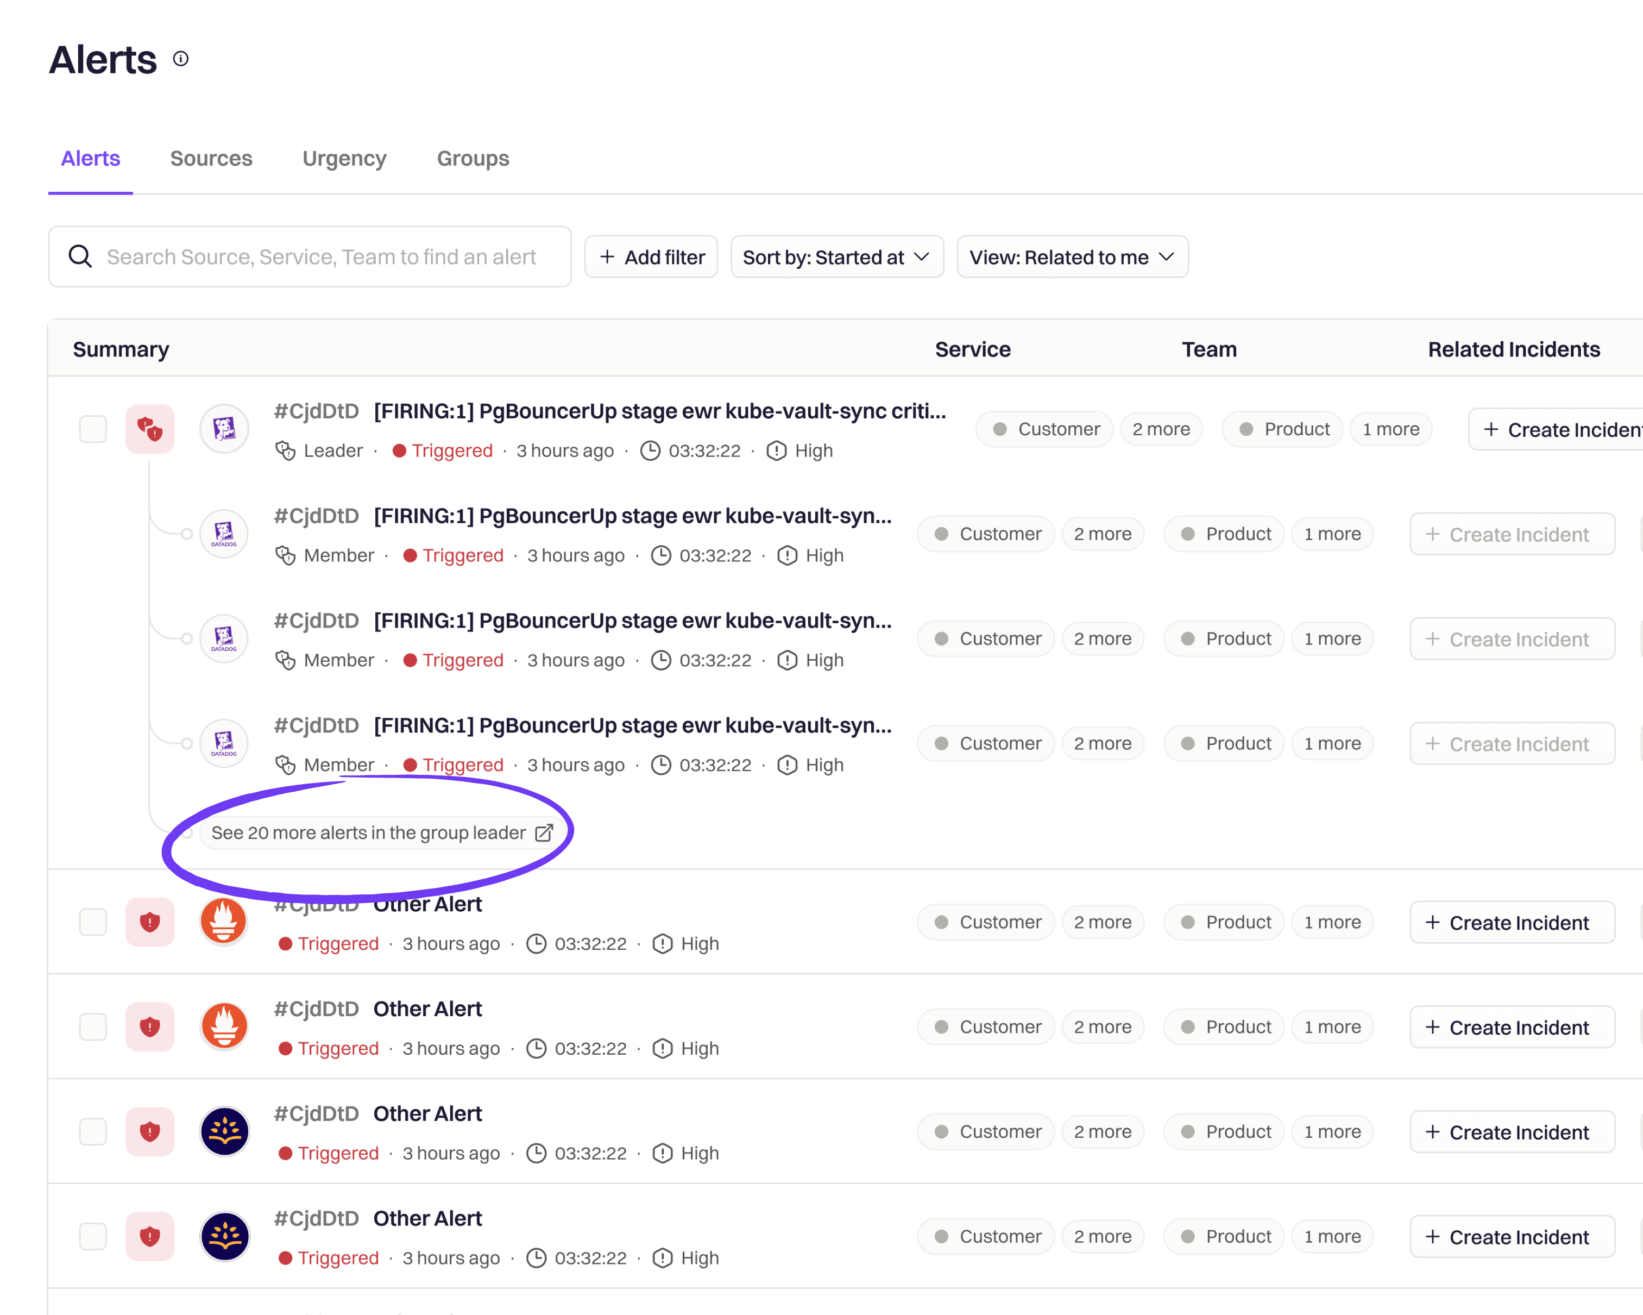This screenshot has height=1315, width=1643.
Task: Check the first Other Alert checkbox
Action: (93, 922)
